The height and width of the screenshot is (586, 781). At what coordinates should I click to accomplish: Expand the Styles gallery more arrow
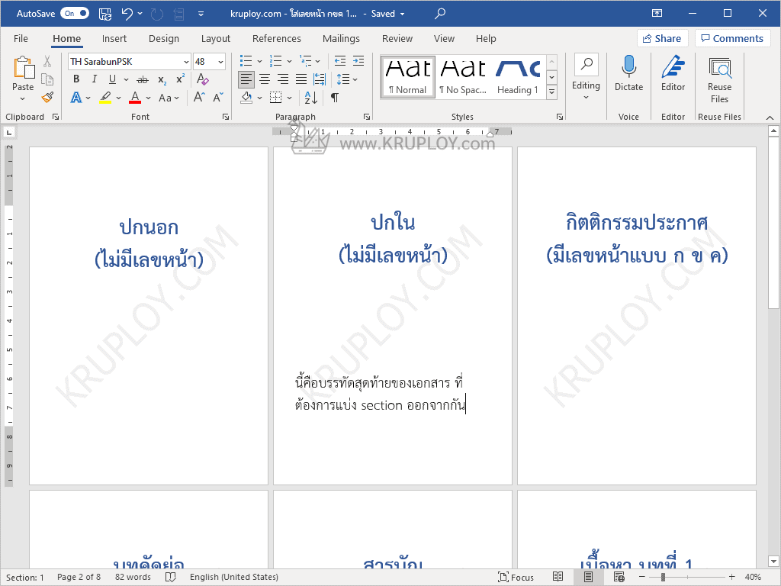(x=551, y=92)
